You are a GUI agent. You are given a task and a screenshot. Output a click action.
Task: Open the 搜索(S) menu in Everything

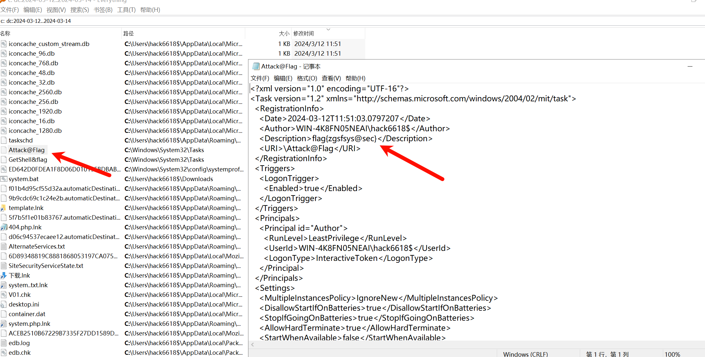tap(79, 10)
